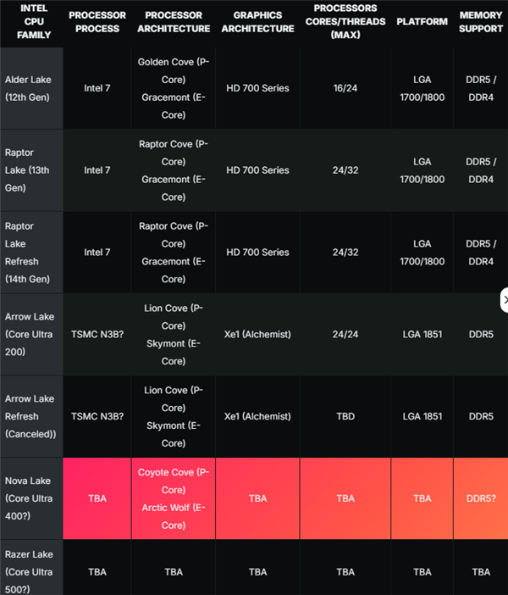Click the highlighted Nova Lake row label

(30, 498)
